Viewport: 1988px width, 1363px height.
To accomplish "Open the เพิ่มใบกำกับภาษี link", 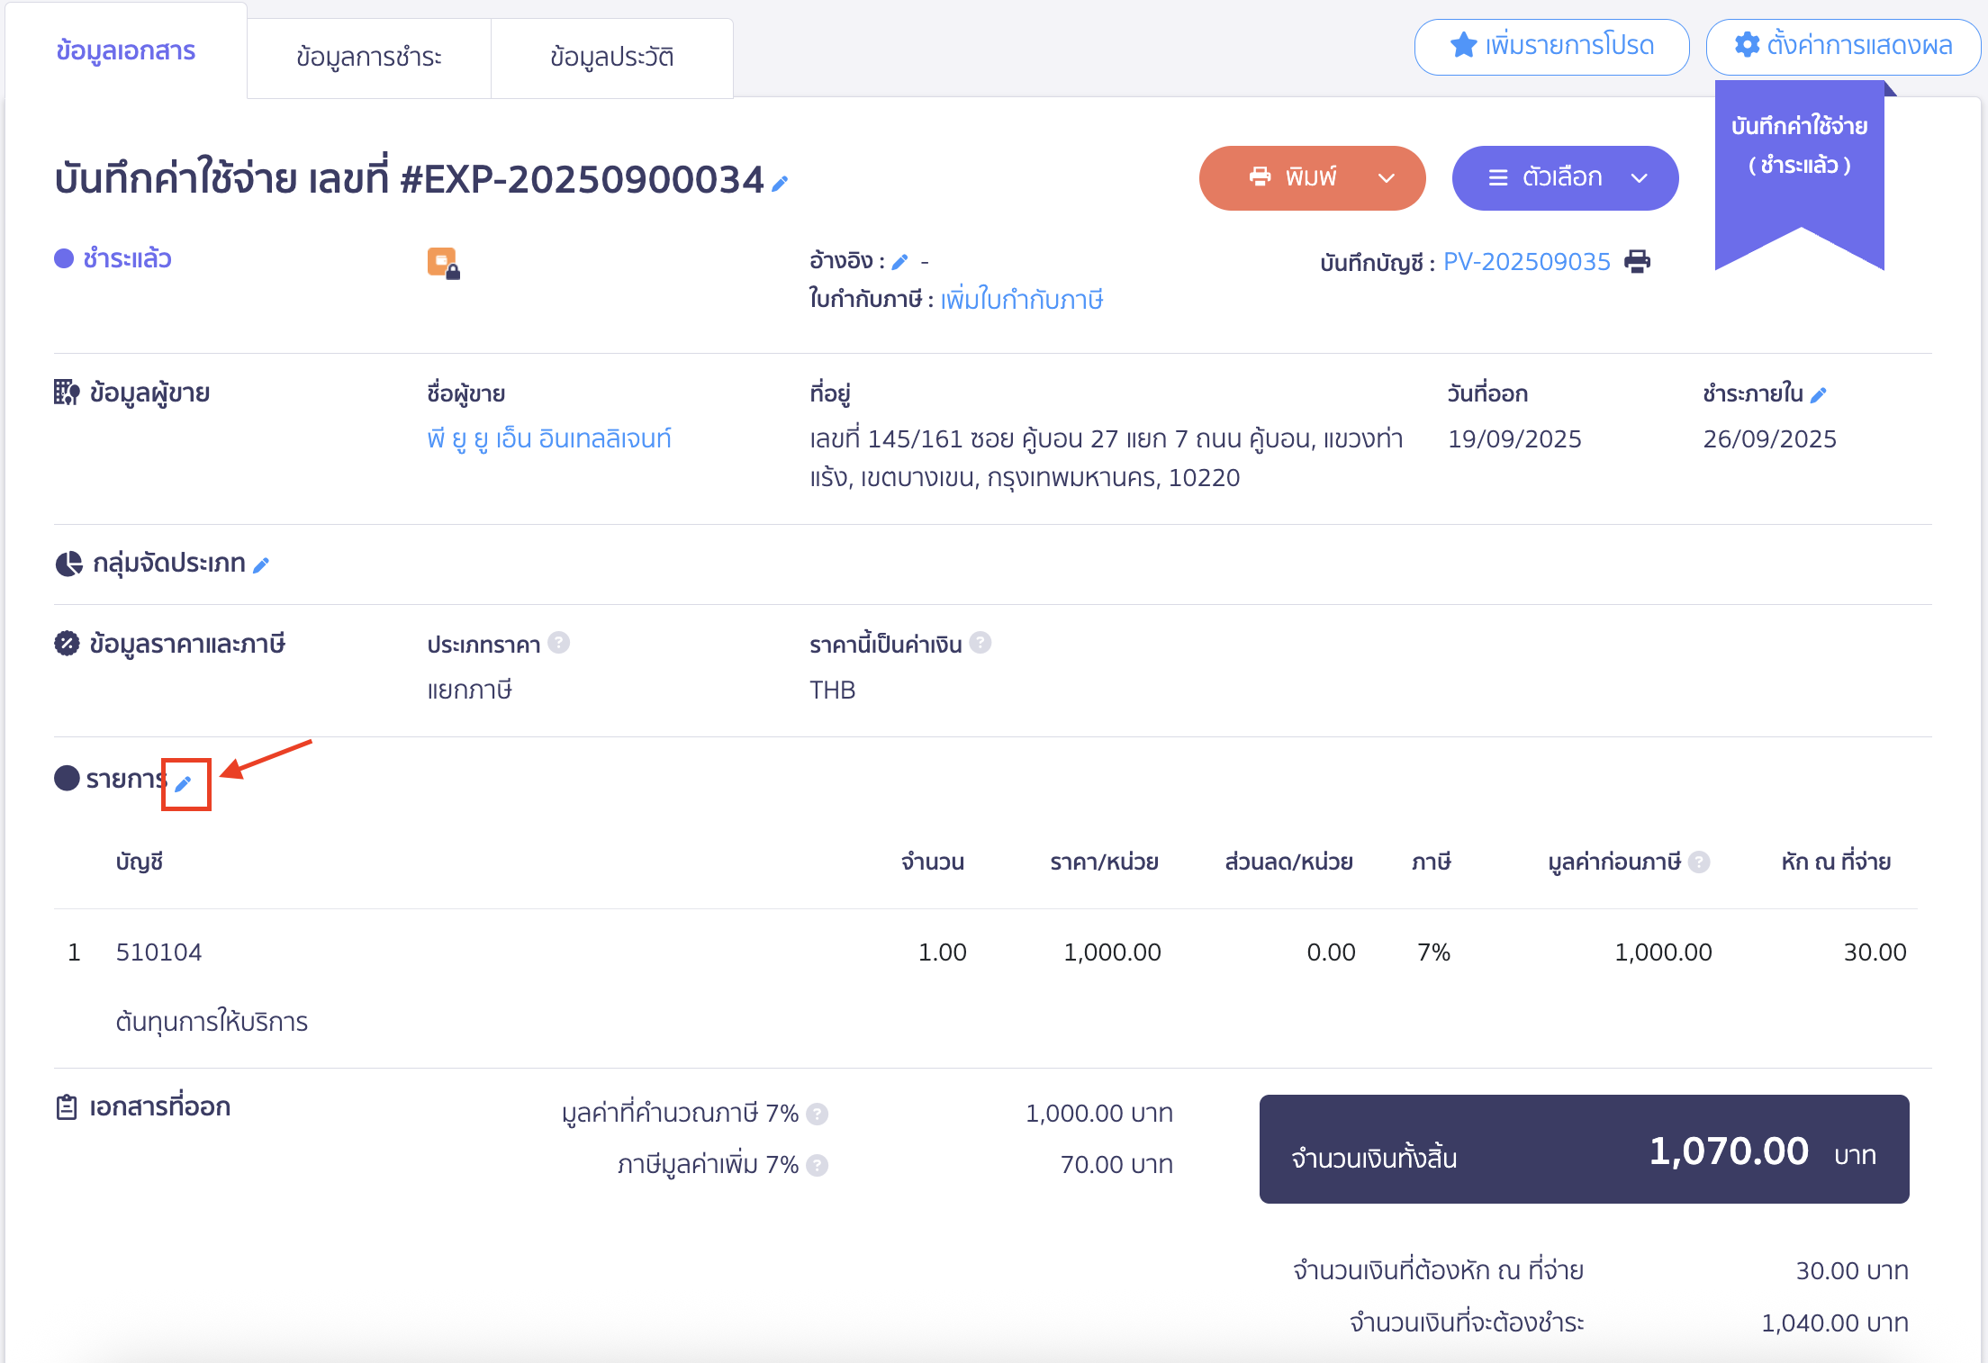I will click(x=1022, y=300).
